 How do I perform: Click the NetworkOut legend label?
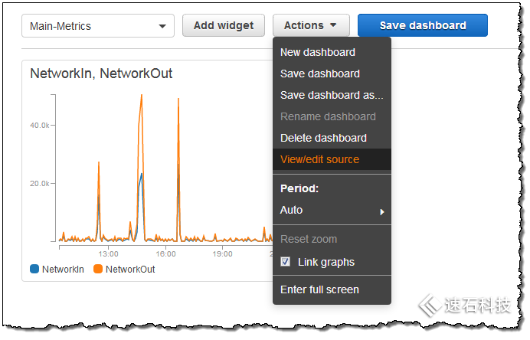pos(130,270)
